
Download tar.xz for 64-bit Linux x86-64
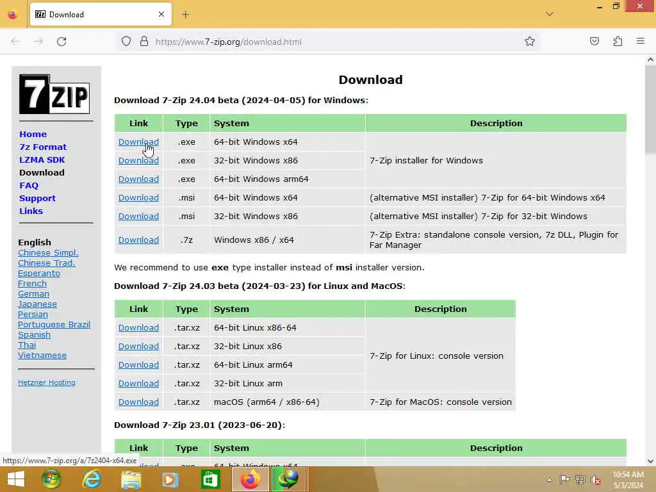click(x=138, y=327)
